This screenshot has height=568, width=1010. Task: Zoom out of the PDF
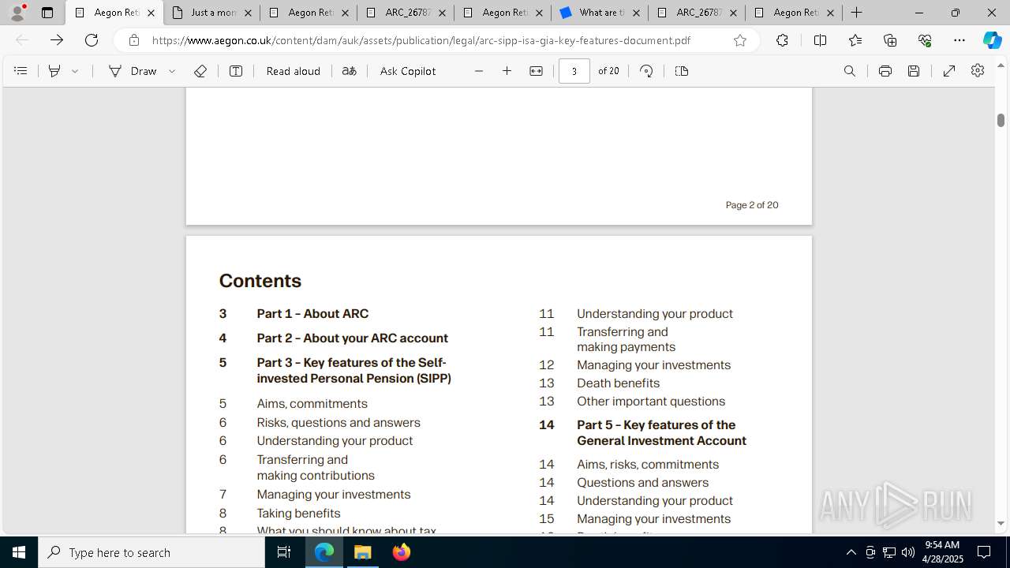pyautogui.click(x=479, y=71)
